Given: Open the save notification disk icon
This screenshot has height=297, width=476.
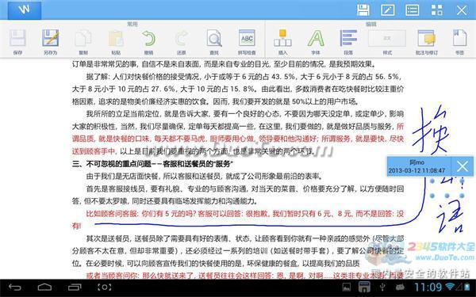Looking at the screenshot, I should click(x=364, y=287).
